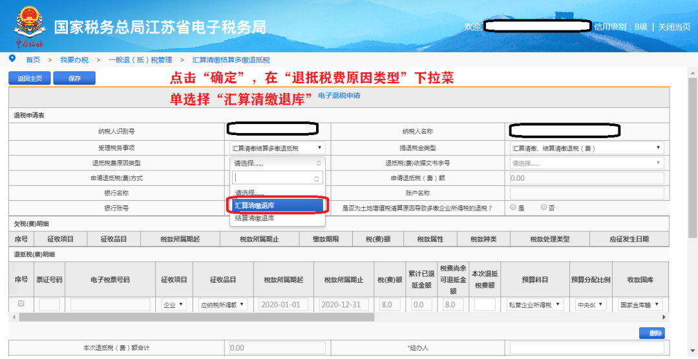Click the 返回主页 button
The height and width of the screenshot is (359, 698).
(x=30, y=78)
